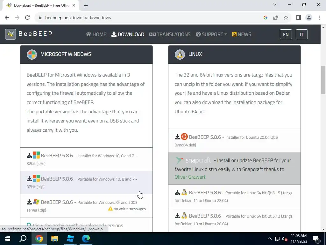Expand the SUPPORT dropdown menu

click(x=211, y=34)
